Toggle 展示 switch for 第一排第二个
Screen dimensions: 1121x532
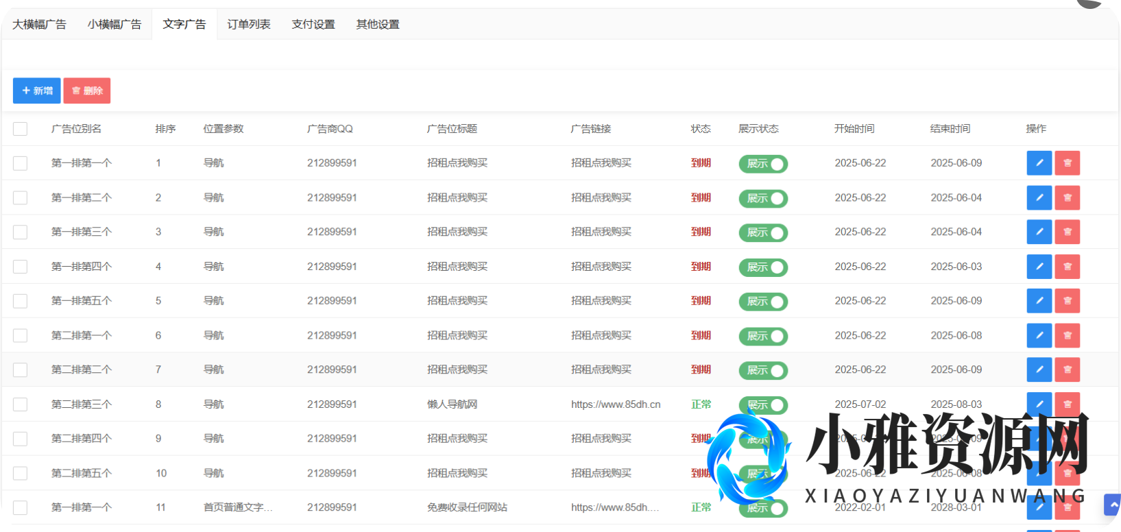[763, 198]
